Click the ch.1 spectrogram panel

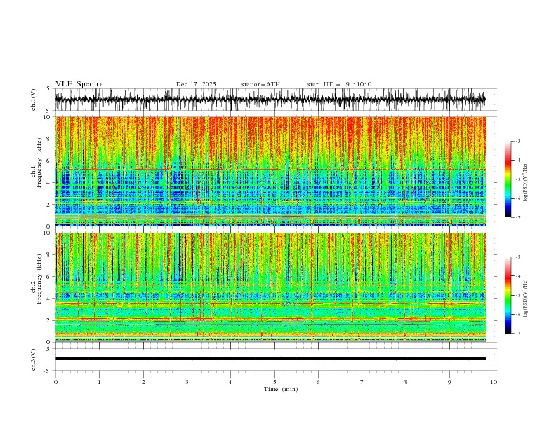[x=270, y=171]
